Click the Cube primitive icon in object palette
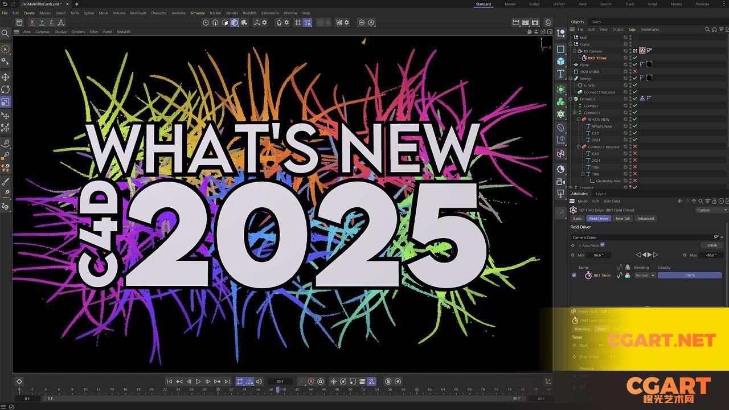 [561, 61]
